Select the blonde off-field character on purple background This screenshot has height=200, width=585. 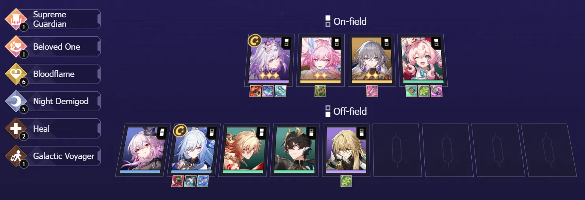pyautogui.click(x=346, y=150)
